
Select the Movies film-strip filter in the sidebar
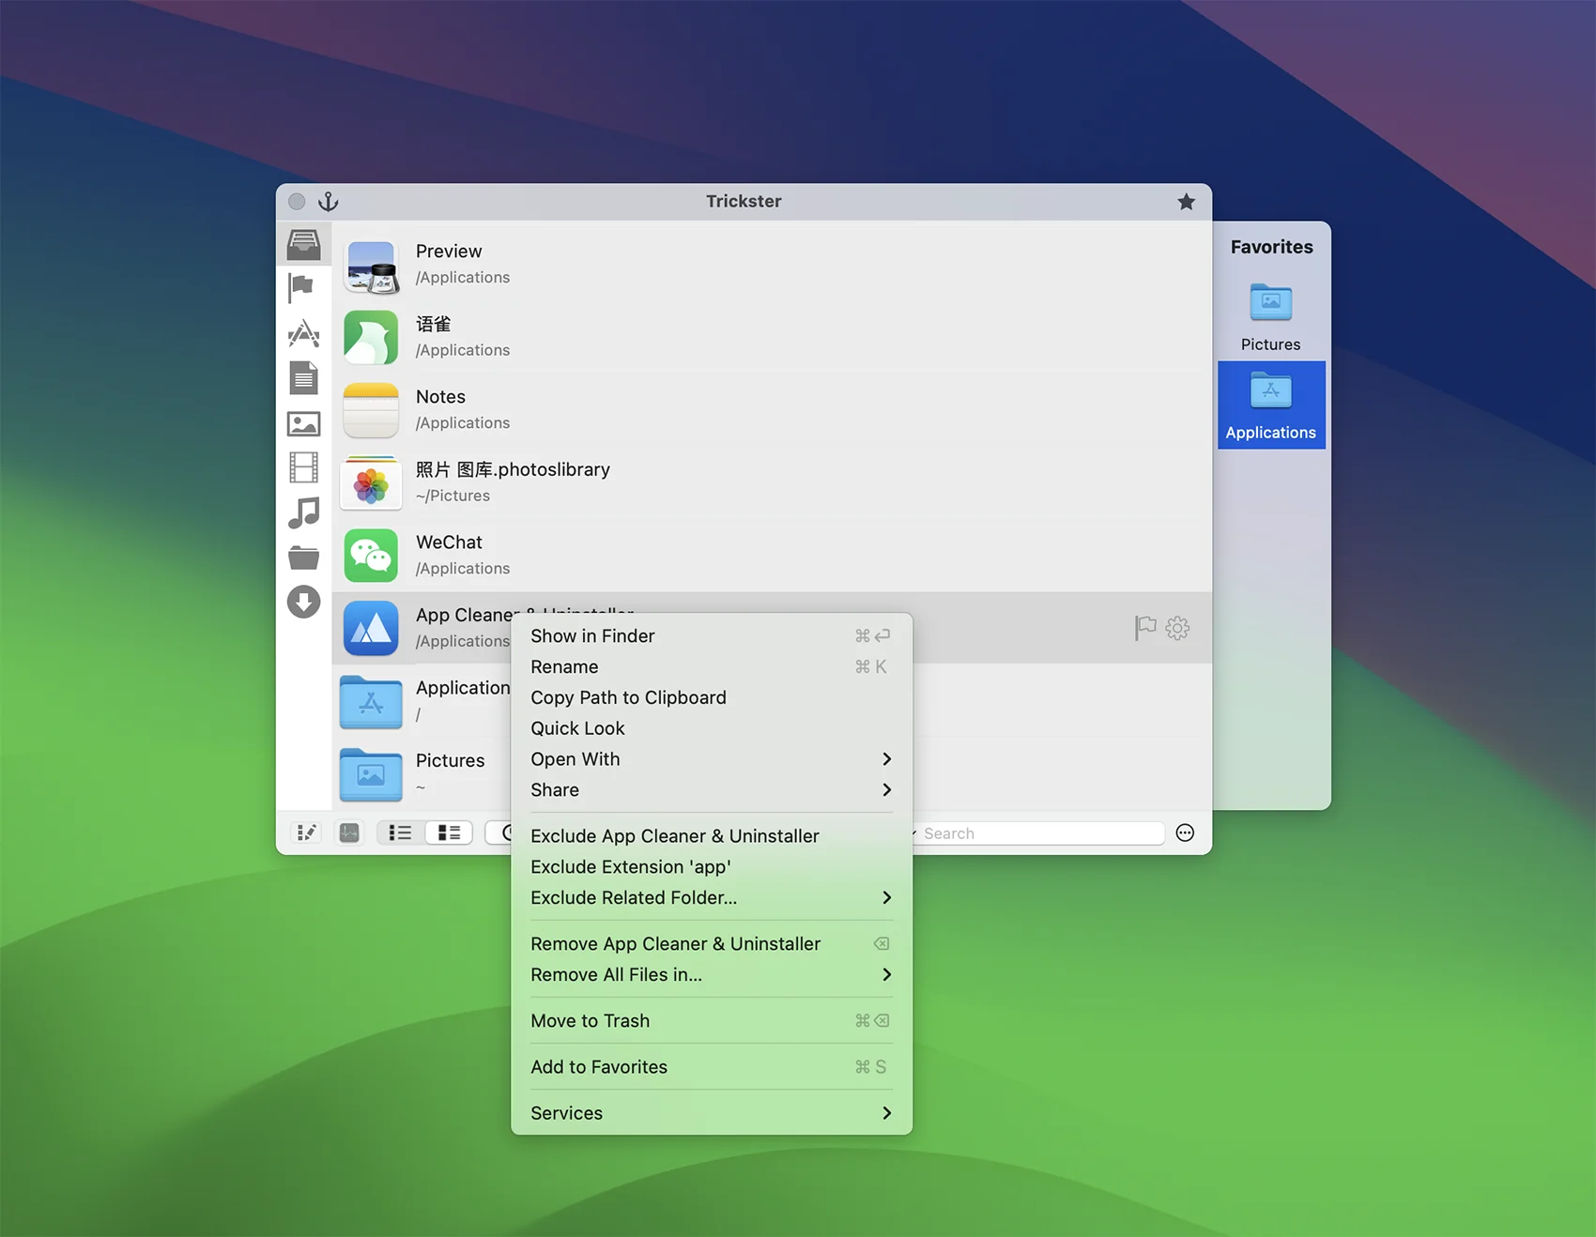tap(303, 467)
